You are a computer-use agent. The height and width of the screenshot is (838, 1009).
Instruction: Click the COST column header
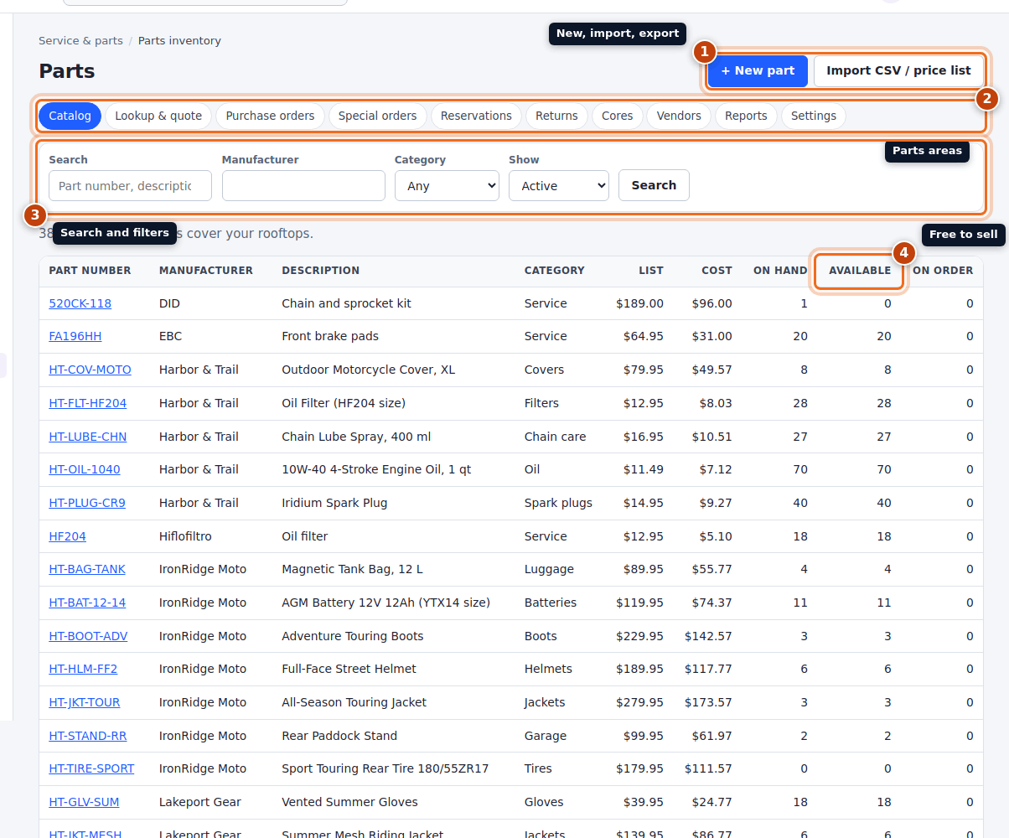(x=717, y=271)
